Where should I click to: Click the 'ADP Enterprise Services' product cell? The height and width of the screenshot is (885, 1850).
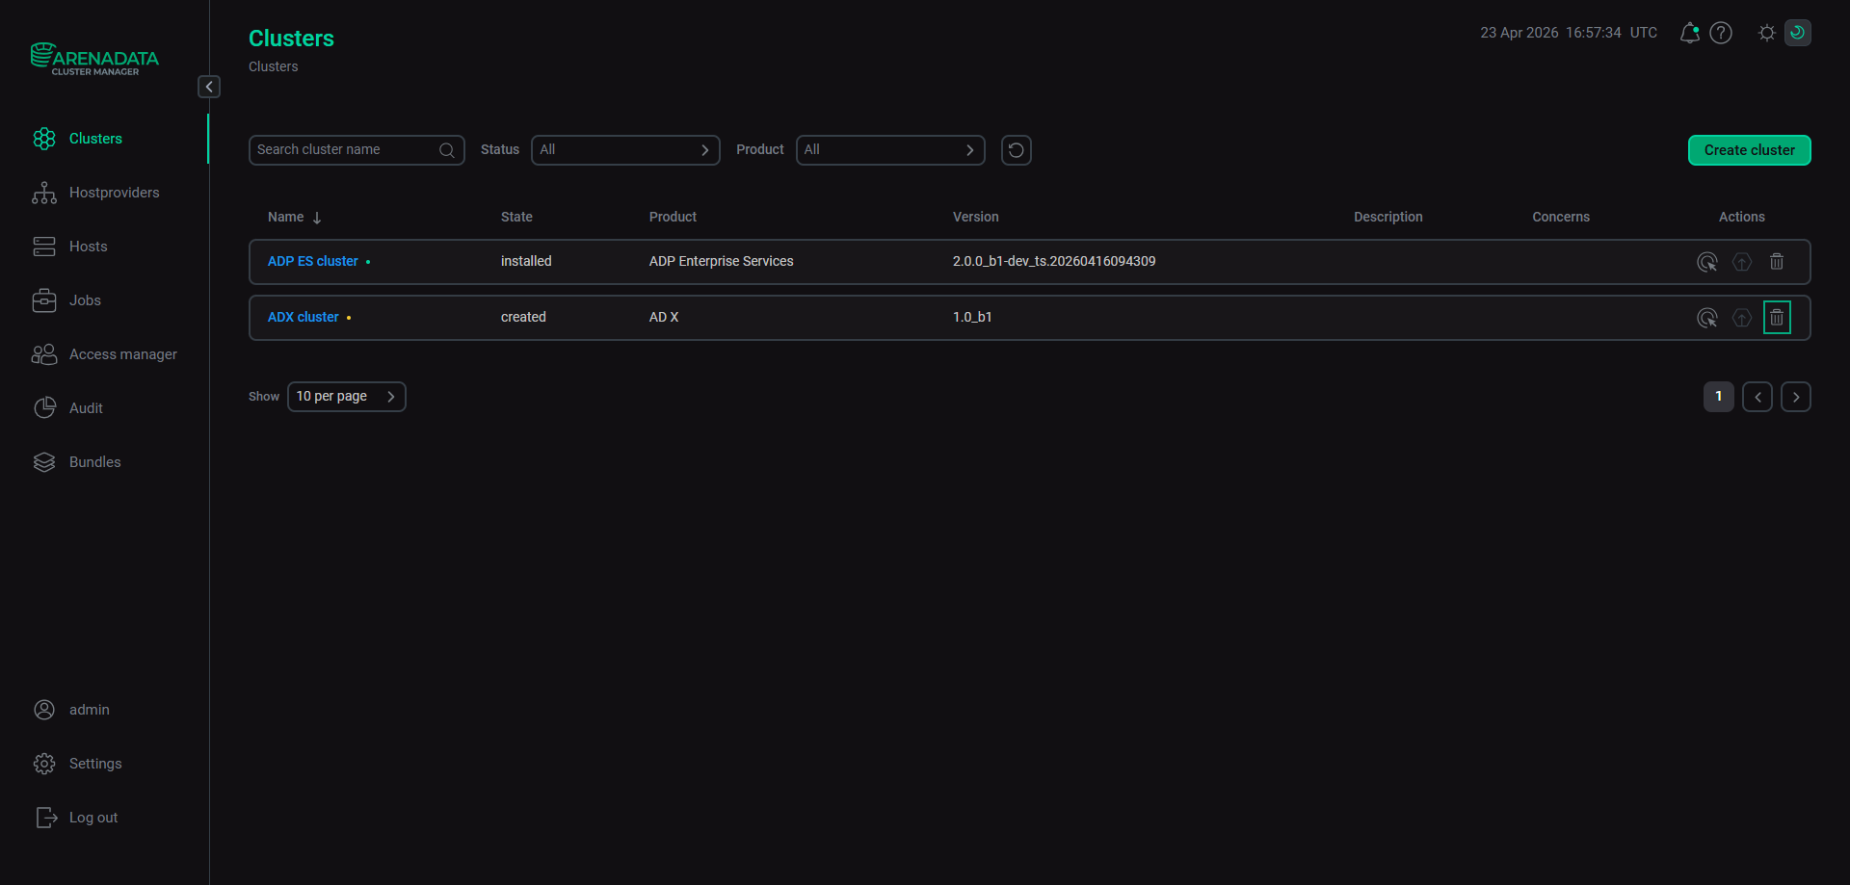722,262
